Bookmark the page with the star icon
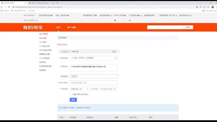Image resolution: width=217 pixels, height=122 pixels. (x=208, y=7)
